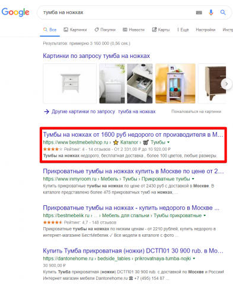Screen dimensions: 233x284
Task: Open the heading Картинки по запросу тумба на ножках
Action: click(x=97, y=56)
